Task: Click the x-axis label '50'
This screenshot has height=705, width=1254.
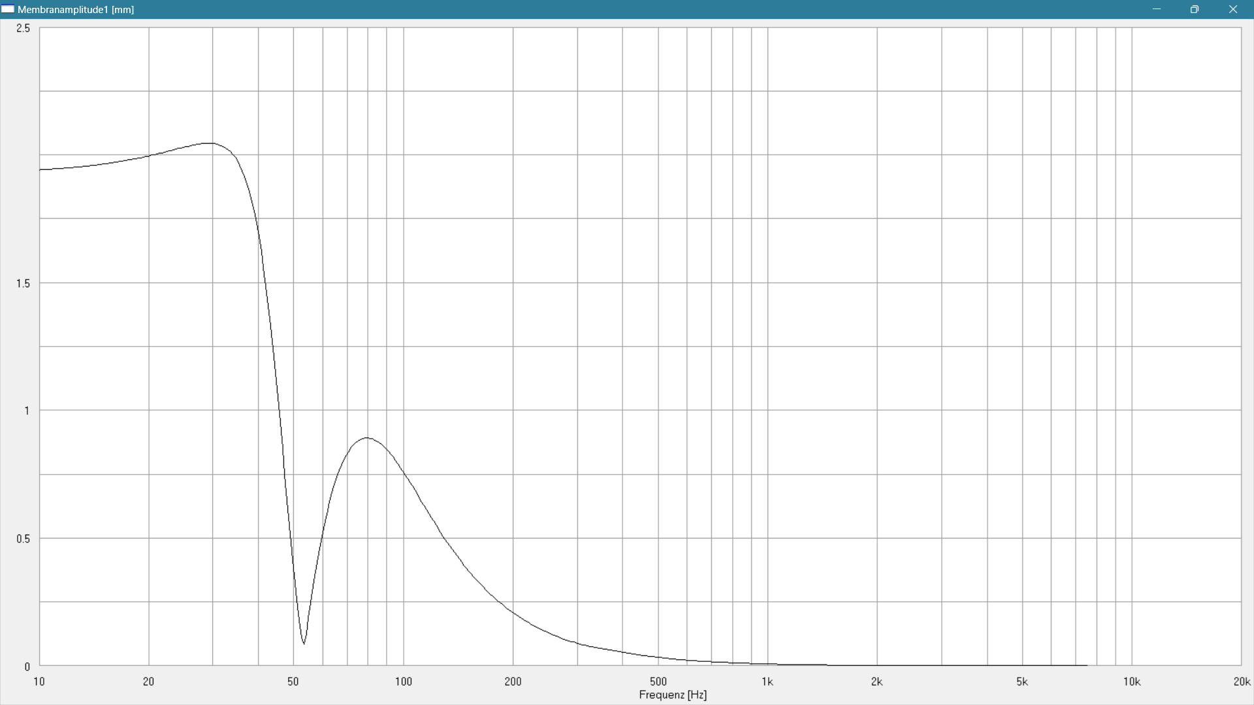Action: coord(293,681)
